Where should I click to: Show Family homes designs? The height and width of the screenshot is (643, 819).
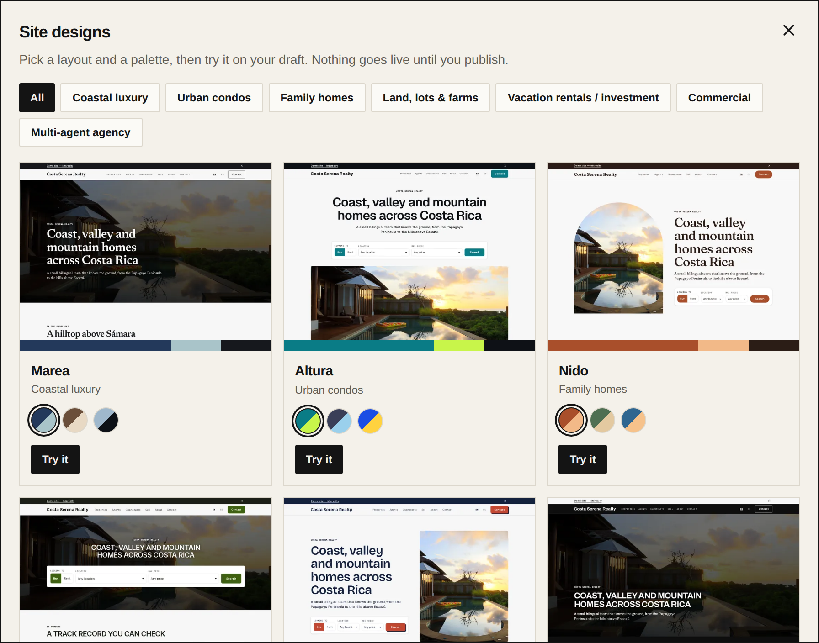coord(317,98)
